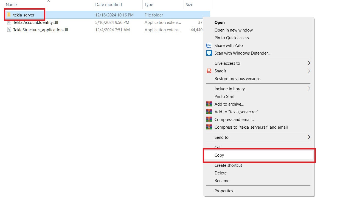Click WinRAR icon beside Add to archive
Image resolution: width=357 pixels, height=212 pixels.
point(209,104)
